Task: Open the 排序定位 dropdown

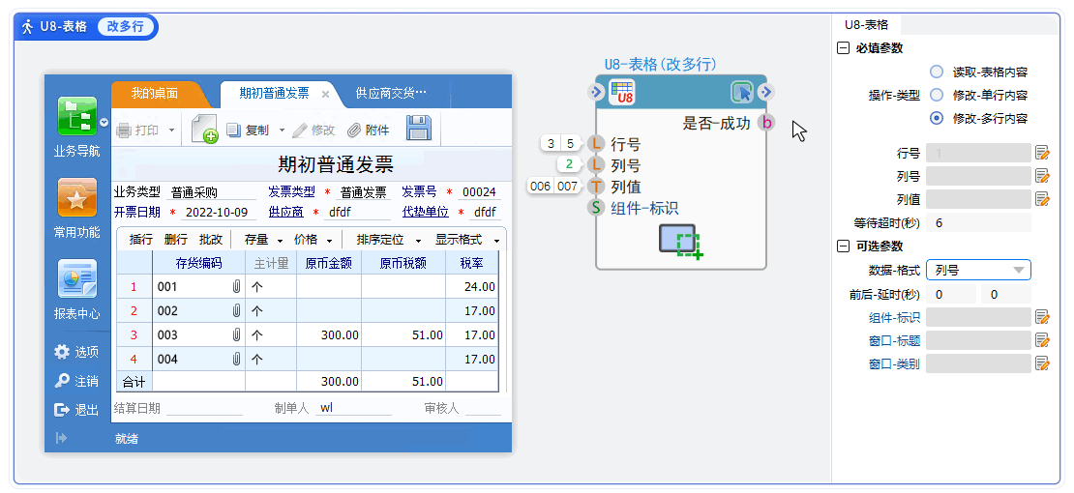Action: point(417,241)
